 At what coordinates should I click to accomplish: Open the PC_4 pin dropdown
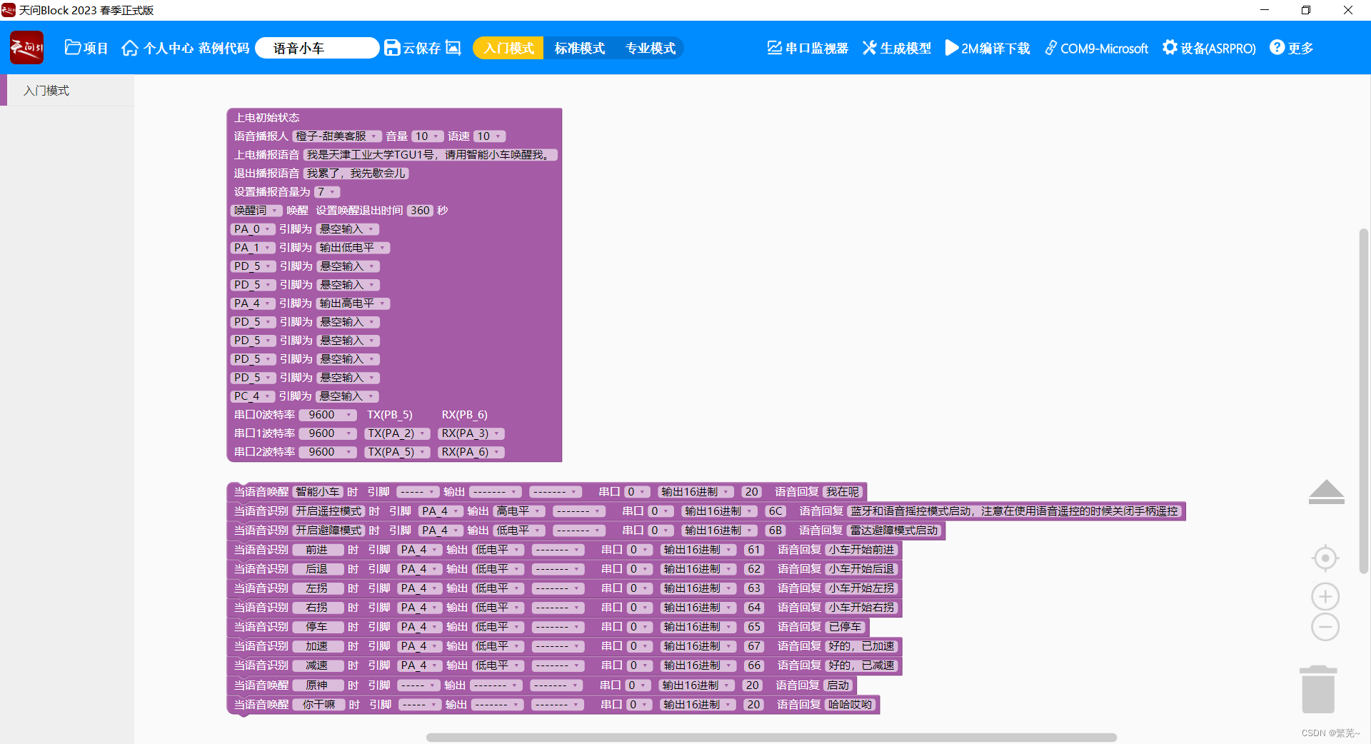[253, 396]
